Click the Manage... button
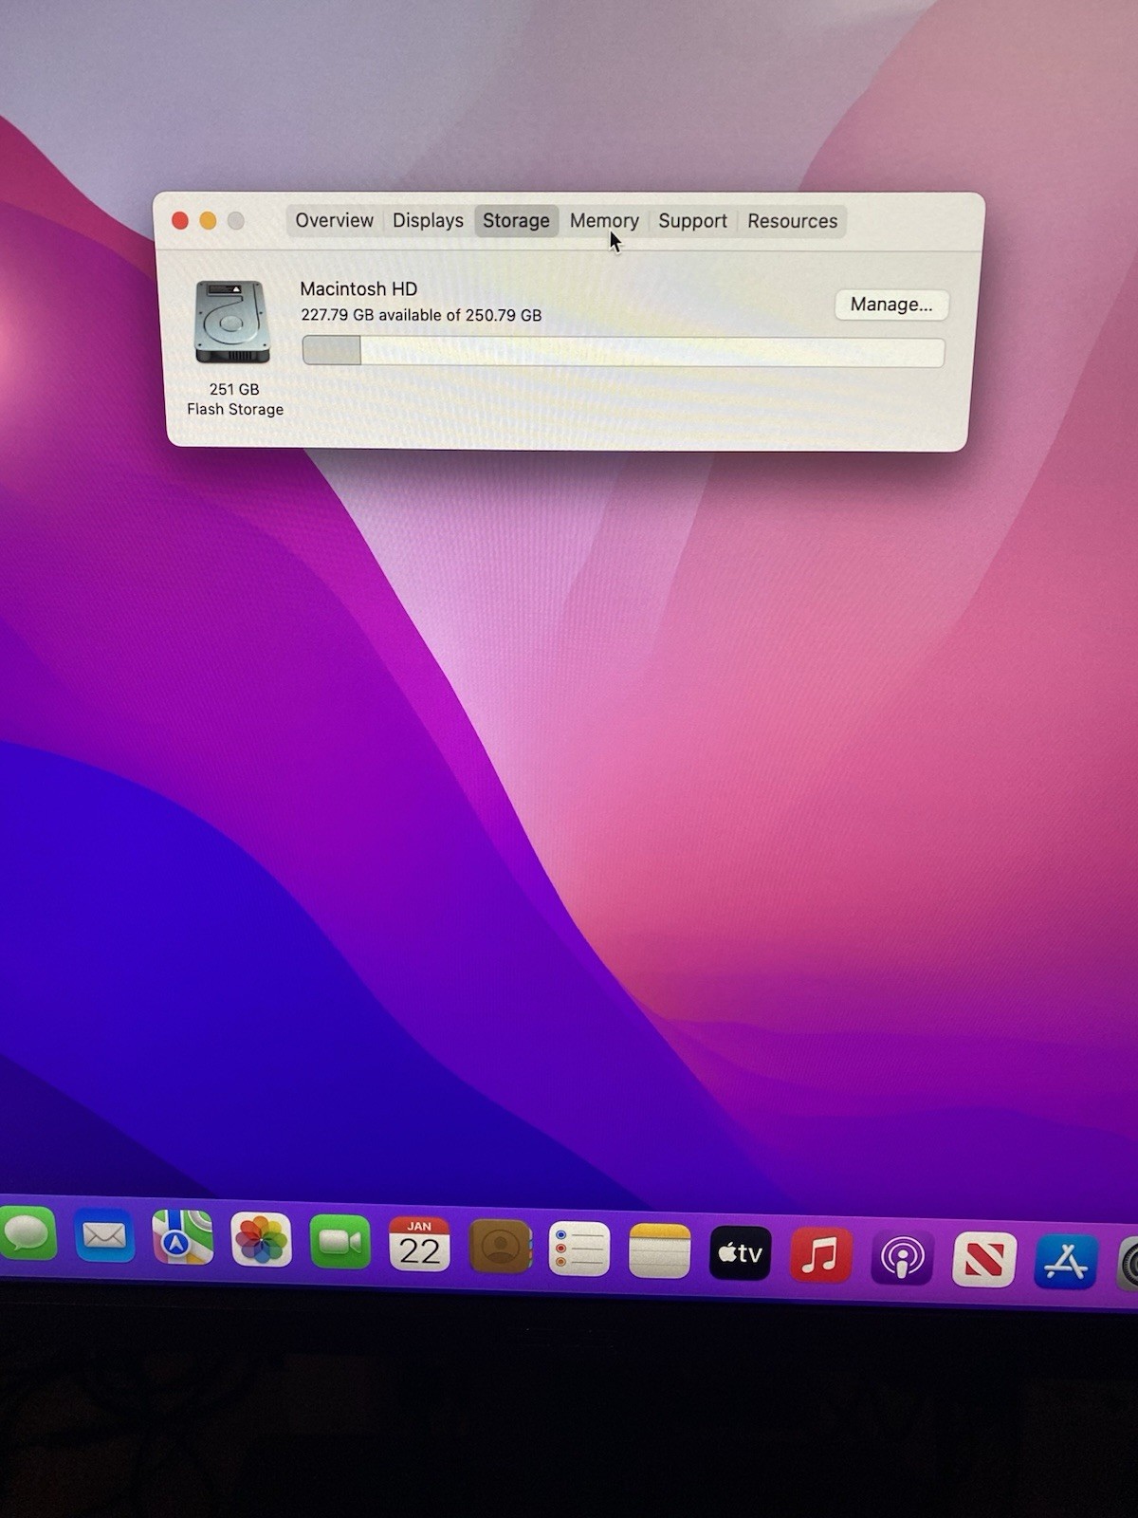Screen dimensions: 1138x1518 891,305
